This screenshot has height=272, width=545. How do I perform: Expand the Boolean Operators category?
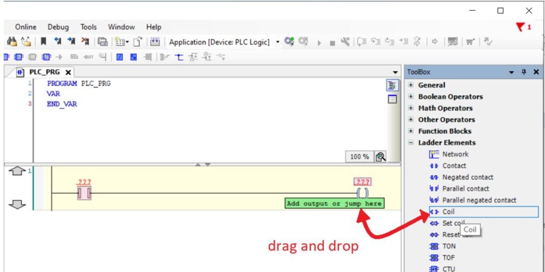pos(411,97)
